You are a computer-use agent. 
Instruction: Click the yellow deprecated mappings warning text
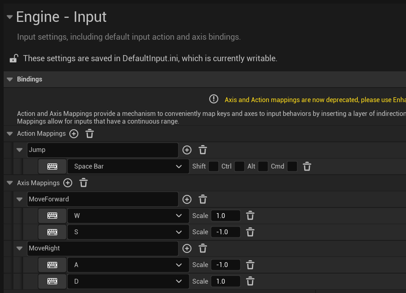coord(315,100)
